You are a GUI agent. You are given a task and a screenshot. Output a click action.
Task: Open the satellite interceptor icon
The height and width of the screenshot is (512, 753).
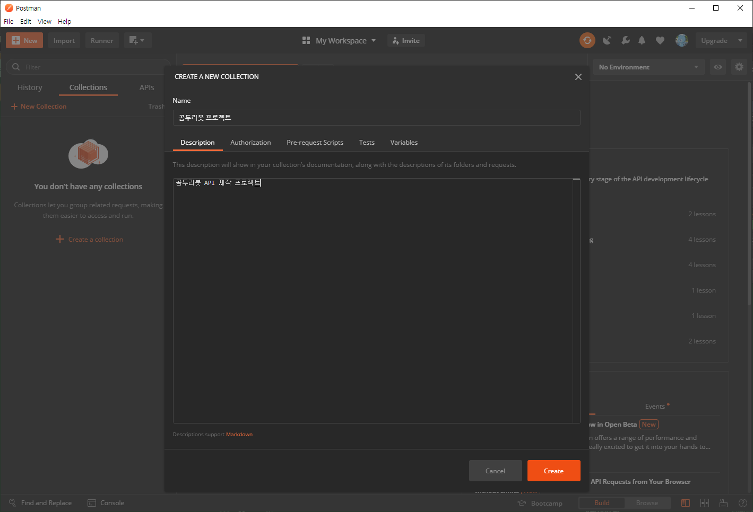pos(607,40)
